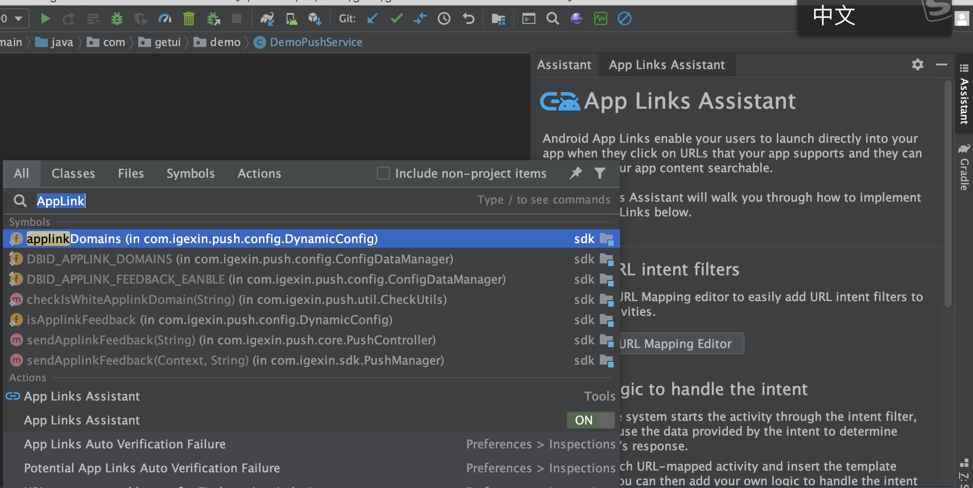
Task: Open the run configuration dropdown arrow
Action: 18,19
